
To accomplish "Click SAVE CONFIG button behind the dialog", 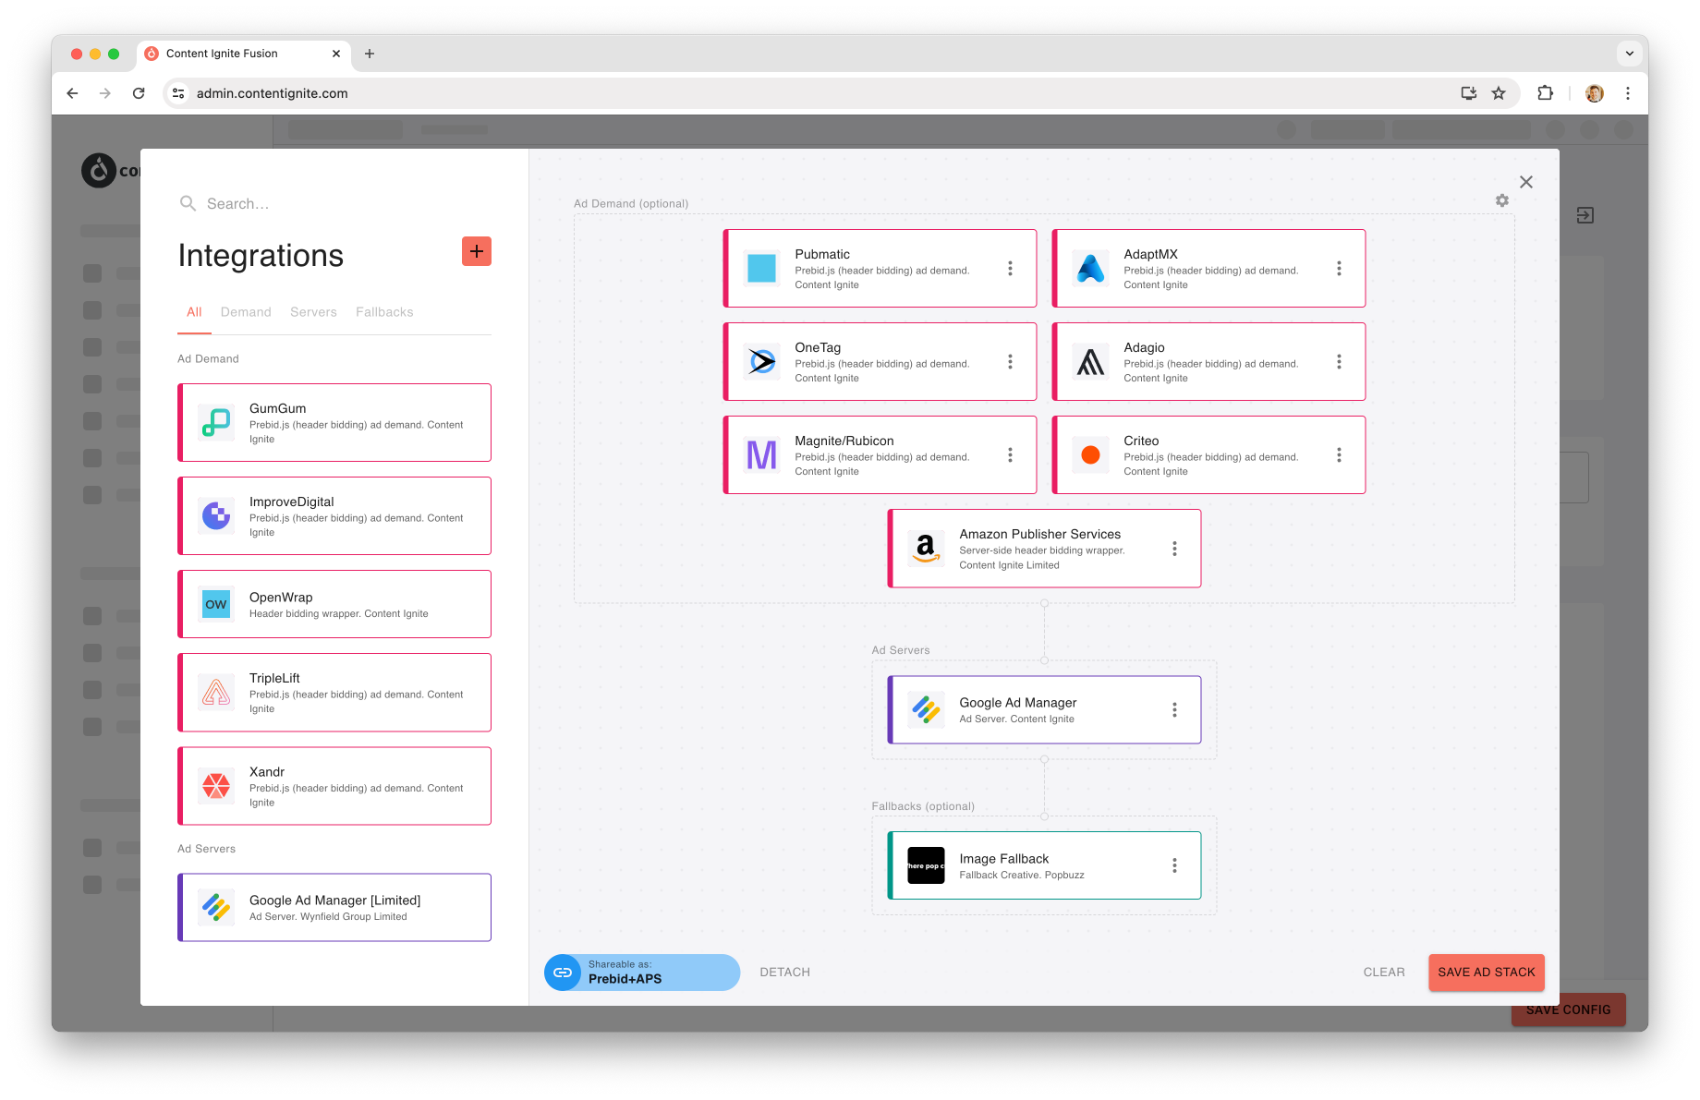I will pyautogui.click(x=1569, y=1010).
